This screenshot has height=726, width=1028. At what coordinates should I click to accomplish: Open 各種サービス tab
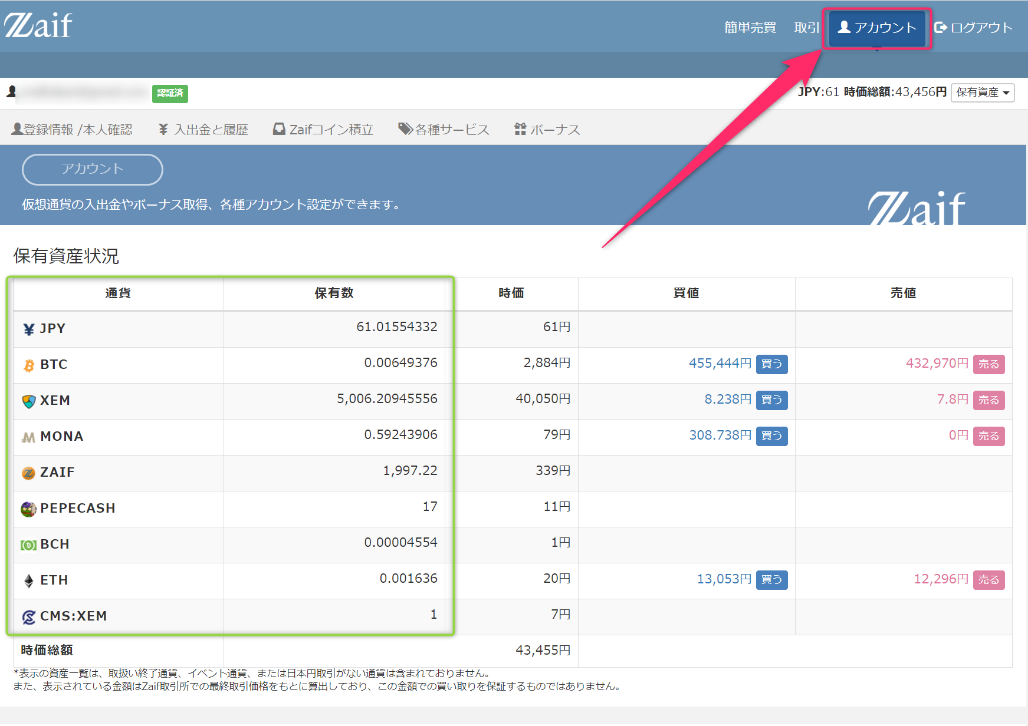point(444,130)
